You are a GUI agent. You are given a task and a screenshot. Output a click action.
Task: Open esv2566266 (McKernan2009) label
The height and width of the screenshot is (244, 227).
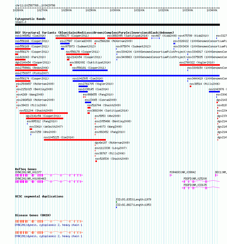click(x=113, y=41)
